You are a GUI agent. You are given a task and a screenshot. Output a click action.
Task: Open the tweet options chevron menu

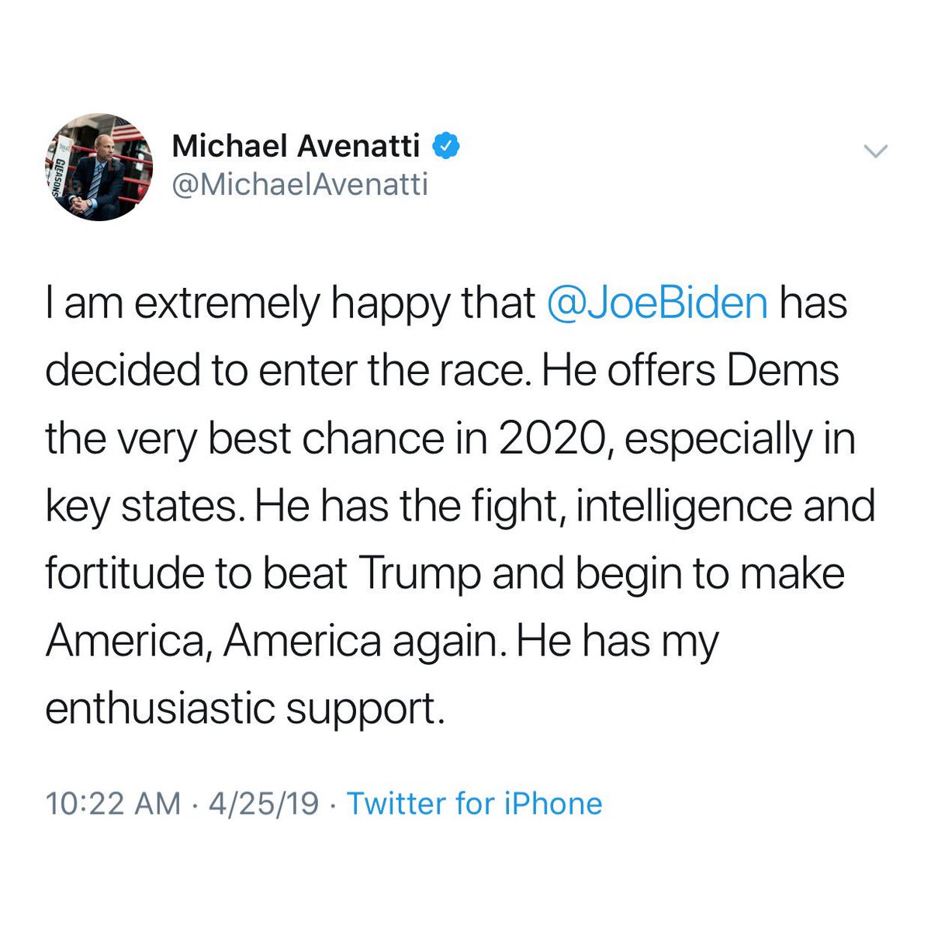click(x=875, y=152)
